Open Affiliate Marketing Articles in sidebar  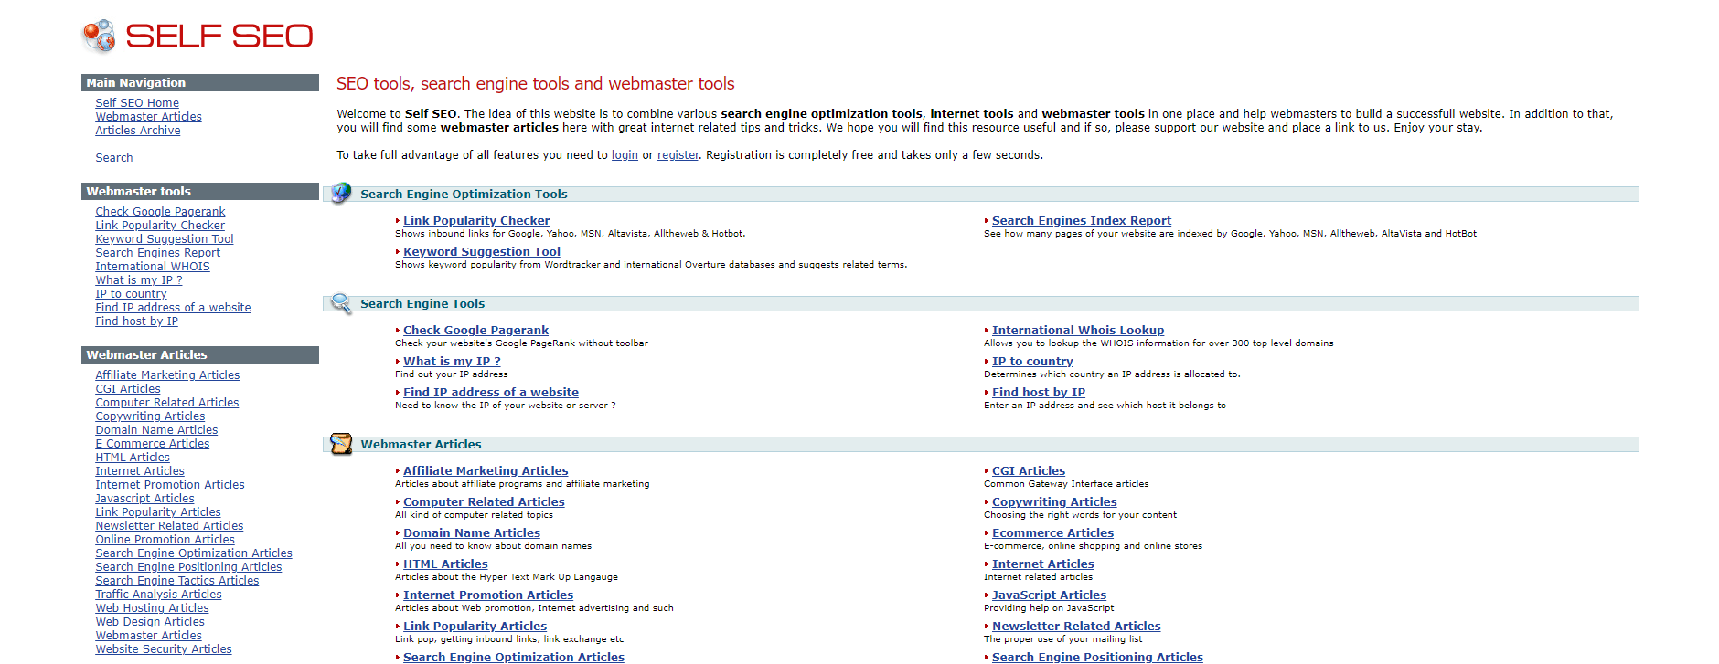tap(167, 375)
